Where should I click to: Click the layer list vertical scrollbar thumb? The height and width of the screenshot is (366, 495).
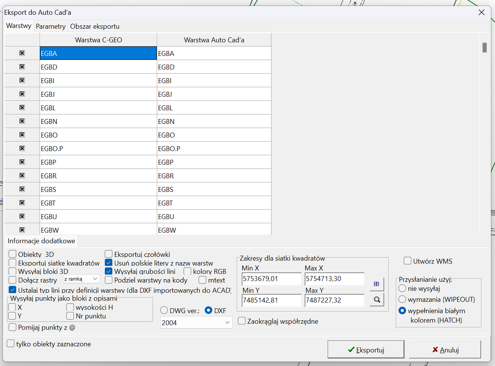coord(484,48)
